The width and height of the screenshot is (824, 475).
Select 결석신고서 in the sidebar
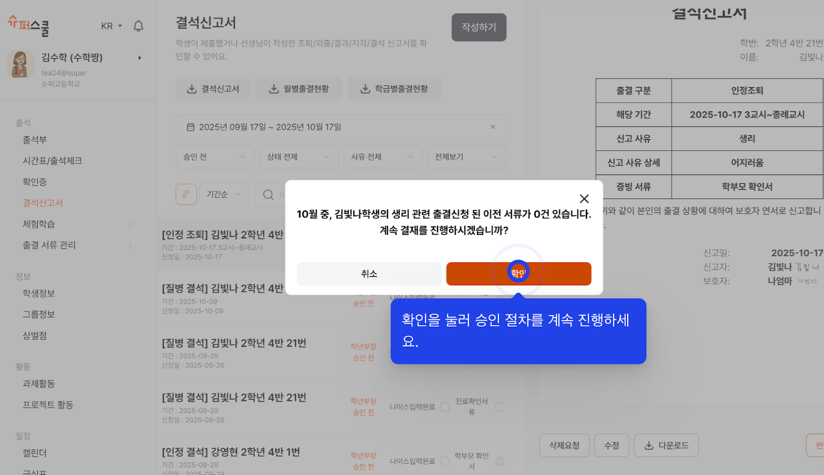[x=43, y=203]
